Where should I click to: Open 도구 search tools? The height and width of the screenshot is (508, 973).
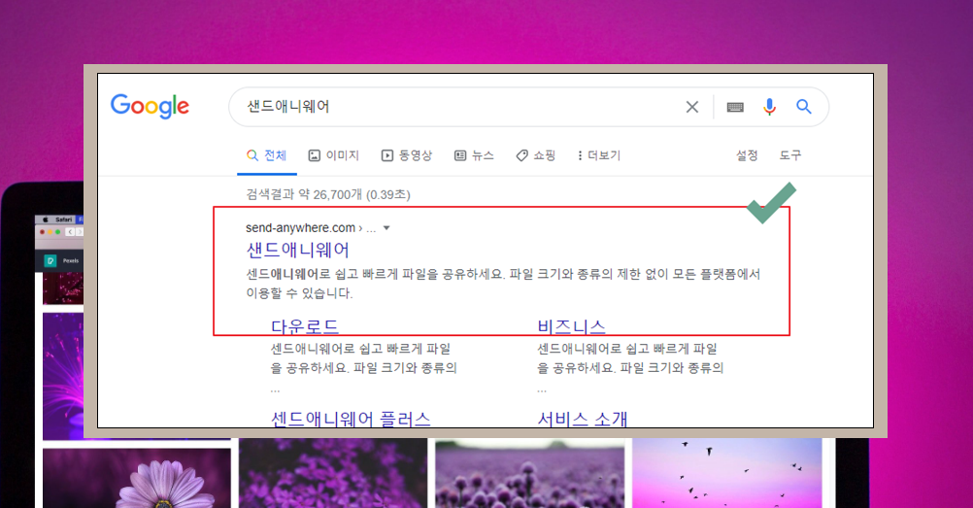pos(790,155)
